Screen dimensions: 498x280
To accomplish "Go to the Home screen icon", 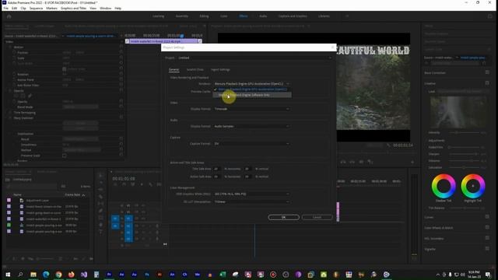I will click(9, 16).
